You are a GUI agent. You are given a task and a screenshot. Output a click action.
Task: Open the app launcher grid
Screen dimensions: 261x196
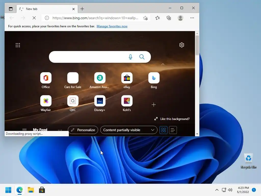(x=18, y=45)
